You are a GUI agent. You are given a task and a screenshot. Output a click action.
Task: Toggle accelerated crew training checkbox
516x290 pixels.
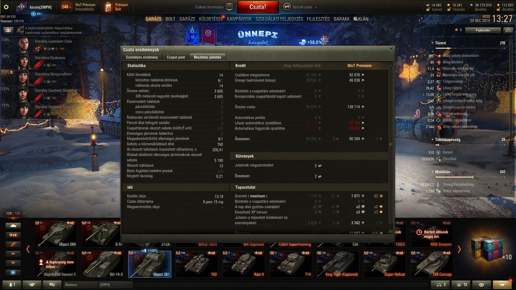coord(22,28)
